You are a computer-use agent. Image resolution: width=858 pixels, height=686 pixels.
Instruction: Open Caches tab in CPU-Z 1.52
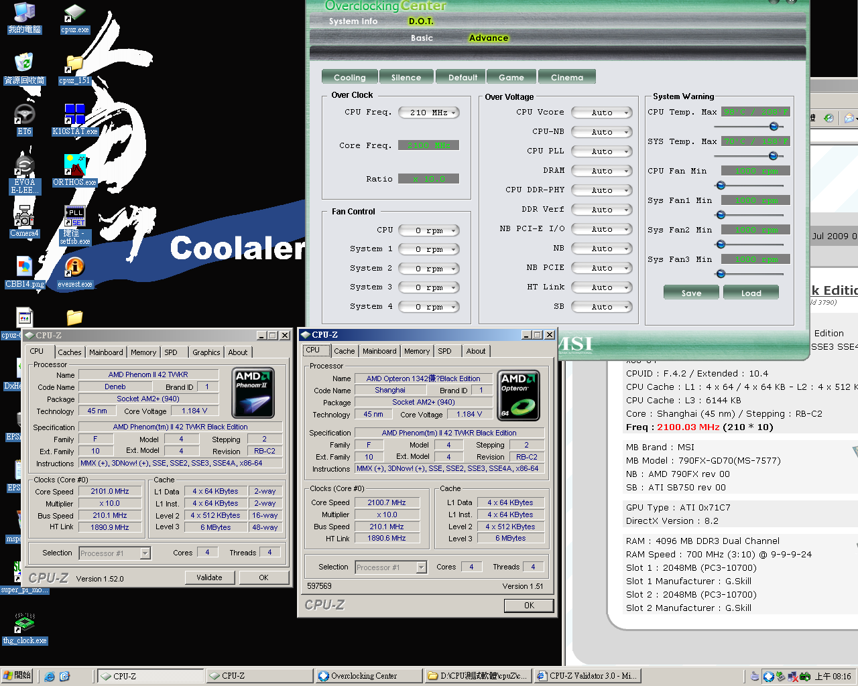[x=70, y=352]
